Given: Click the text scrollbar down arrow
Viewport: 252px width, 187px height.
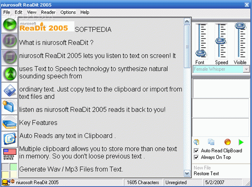Looking at the screenshot, I should (x=186, y=173).
